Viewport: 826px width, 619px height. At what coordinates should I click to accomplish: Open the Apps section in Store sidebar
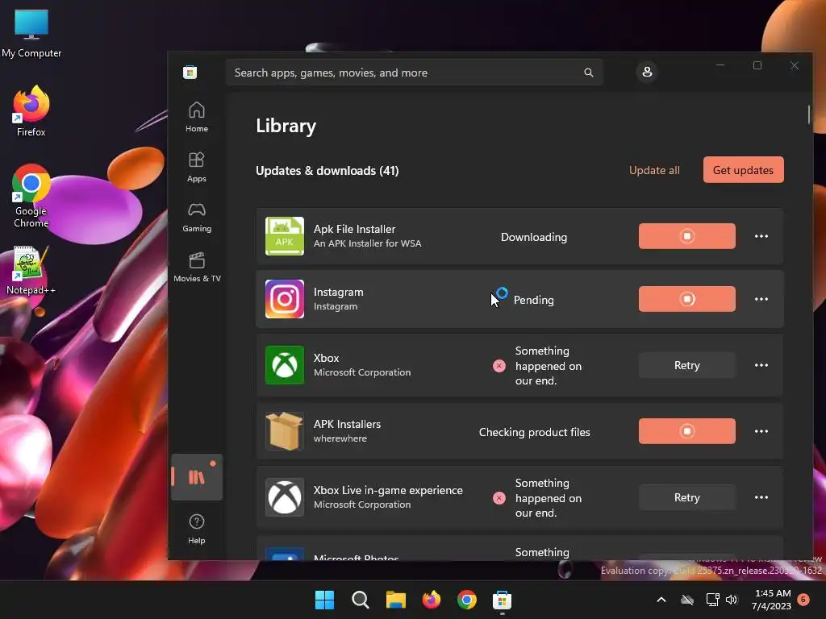point(197,167)
